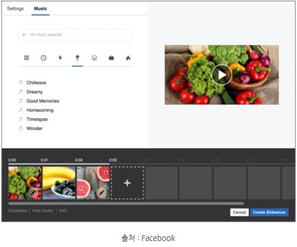The image size is (297, 247).
Task: Pick the Good Memories track
Action: pos(43,101)
